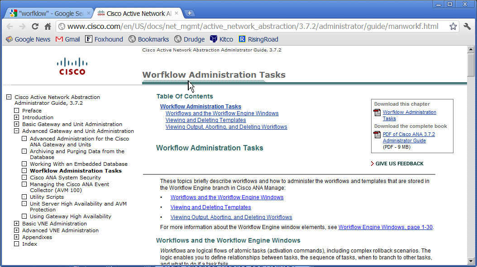477x267 pixels.
Task: Click the Cisco logo
Action: [x=72, y=66]
